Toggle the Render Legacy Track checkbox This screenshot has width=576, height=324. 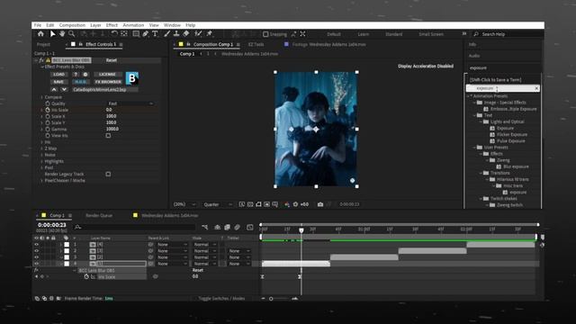[108, 174]
